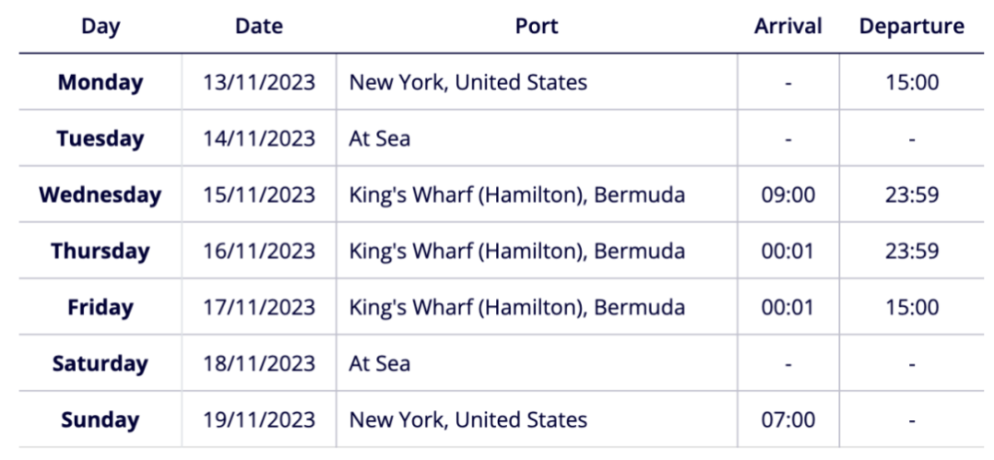Screen dimensions: 994x460
Task: Click the date 18/11/2023
Action: point(258,363)
